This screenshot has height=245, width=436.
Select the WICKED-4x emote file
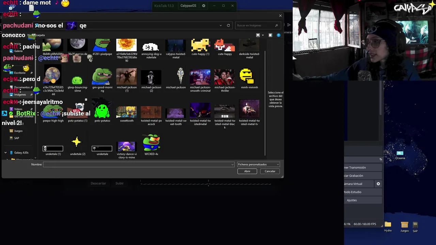click(151, 145)
